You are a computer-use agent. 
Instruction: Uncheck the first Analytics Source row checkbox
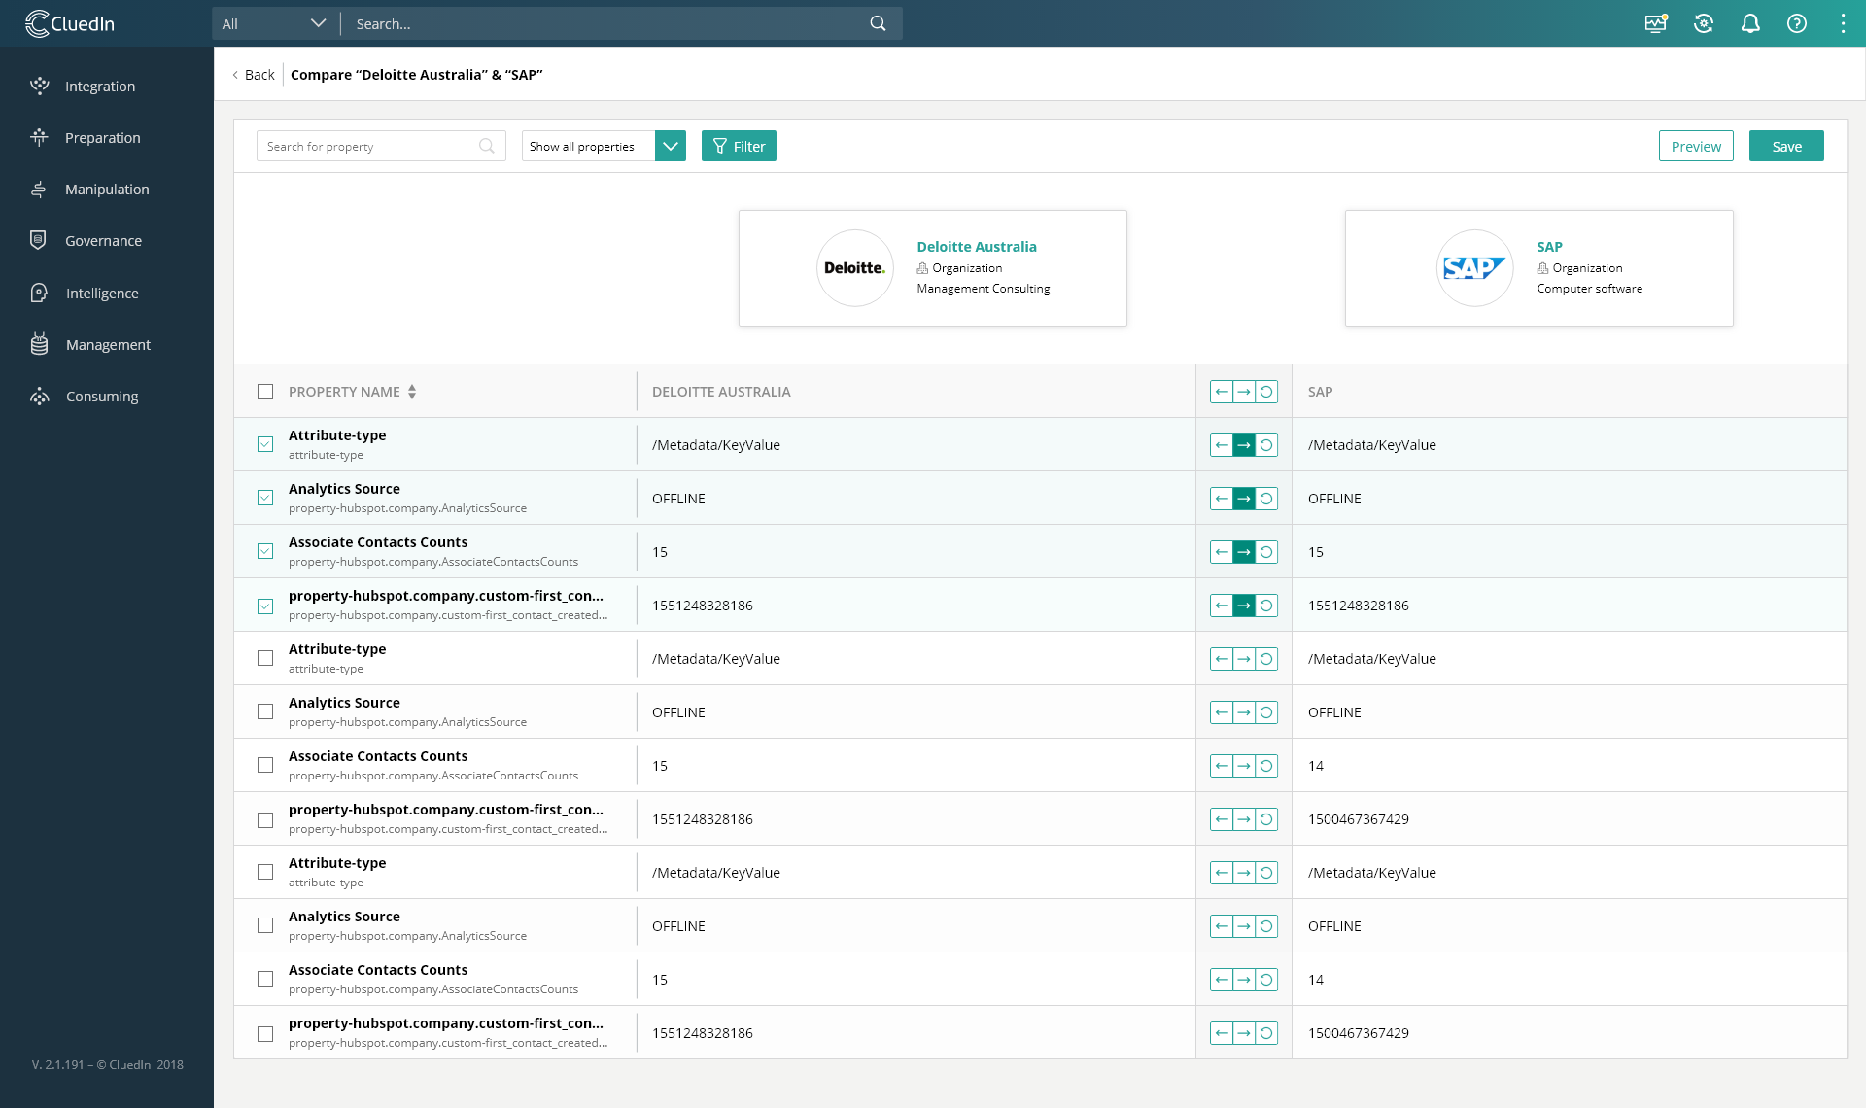point(265,498)
